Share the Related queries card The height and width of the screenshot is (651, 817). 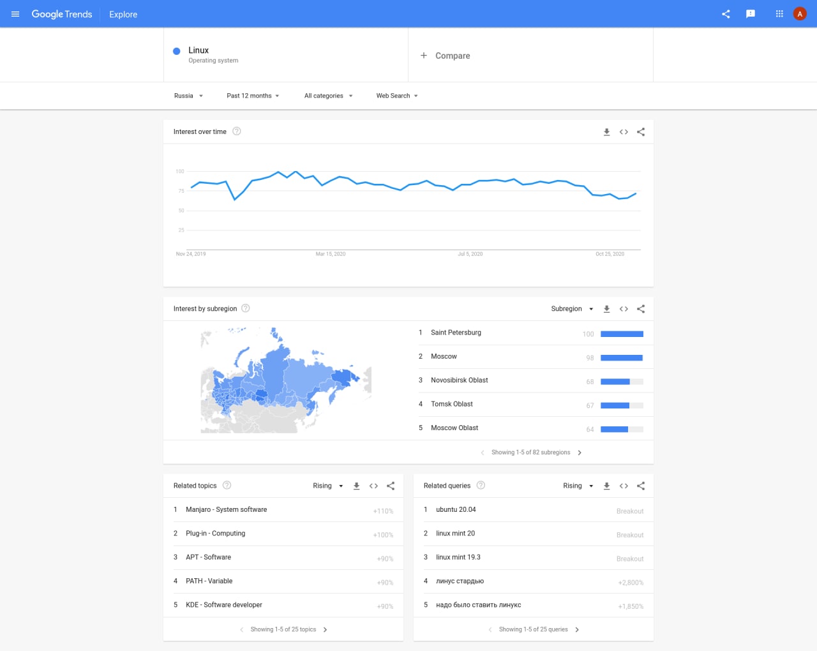click(x=641, y=486)
